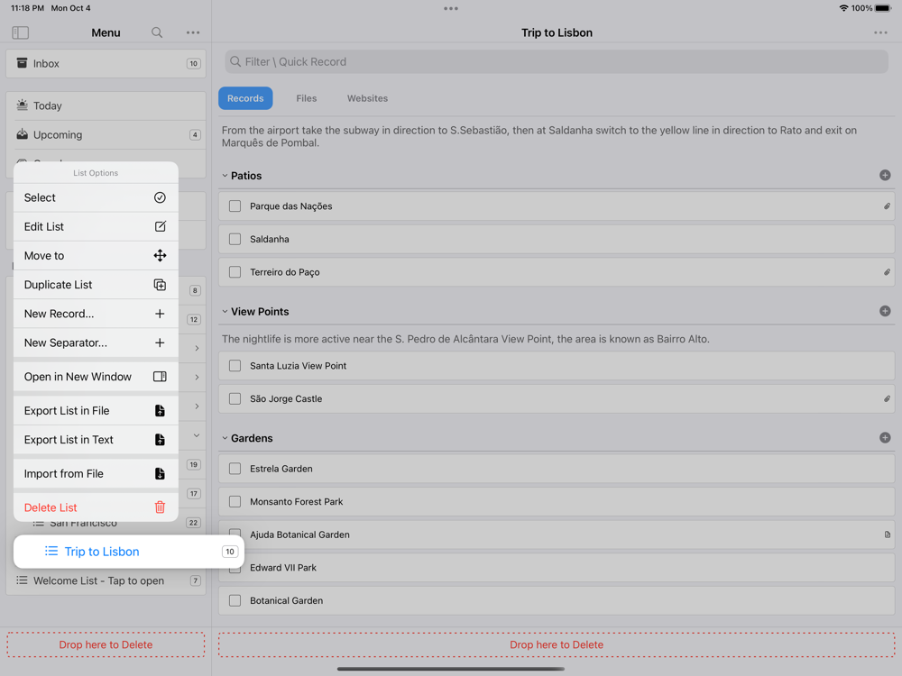Check the Monsanto Forest Park checkbox
The image size is (902, 676).
click(235, 502)
